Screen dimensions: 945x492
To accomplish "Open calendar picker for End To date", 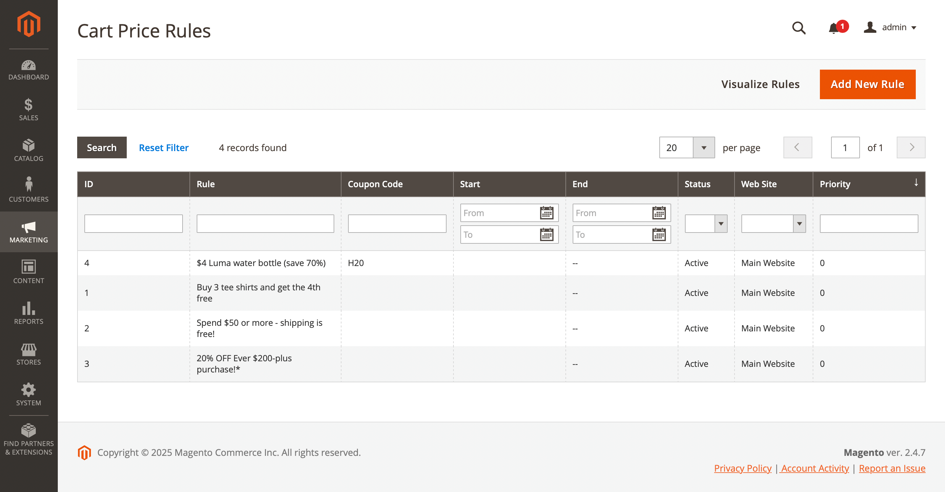I will coord(658,235).
